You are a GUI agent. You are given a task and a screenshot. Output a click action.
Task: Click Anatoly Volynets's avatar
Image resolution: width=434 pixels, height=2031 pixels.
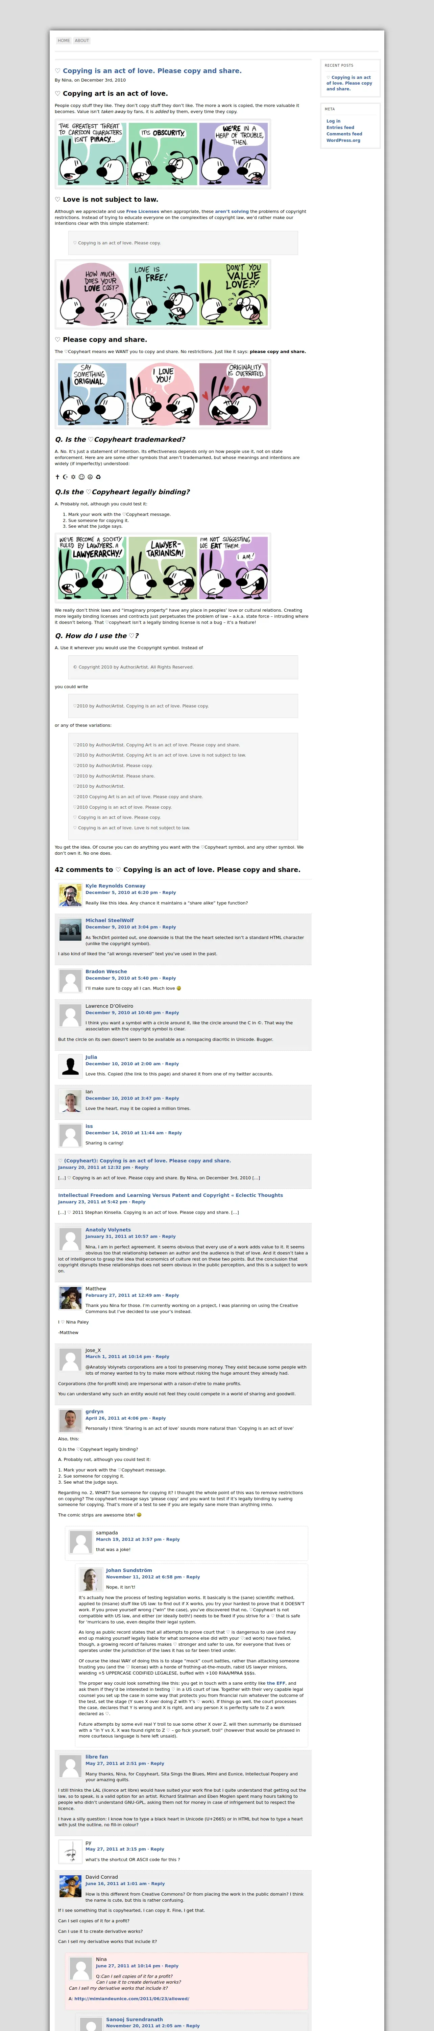[x=70, y=1239]
